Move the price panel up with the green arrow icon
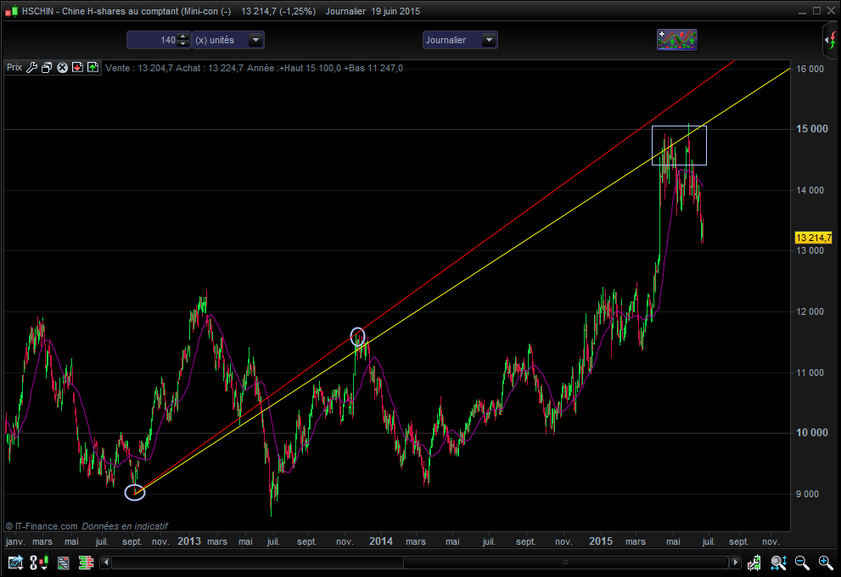This screenshot has width=841, height=577. (93, 68)
